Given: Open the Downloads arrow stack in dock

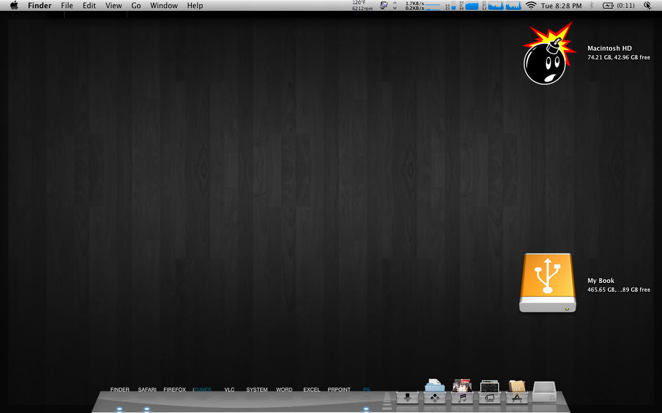Looking at the screenshot, I should coord(408,398).
